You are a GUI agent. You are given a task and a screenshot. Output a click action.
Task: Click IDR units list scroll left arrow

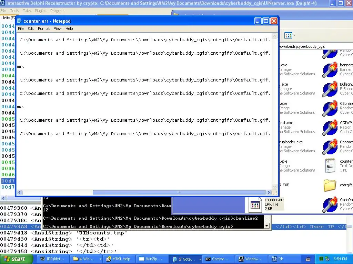(x=3, y=198)
